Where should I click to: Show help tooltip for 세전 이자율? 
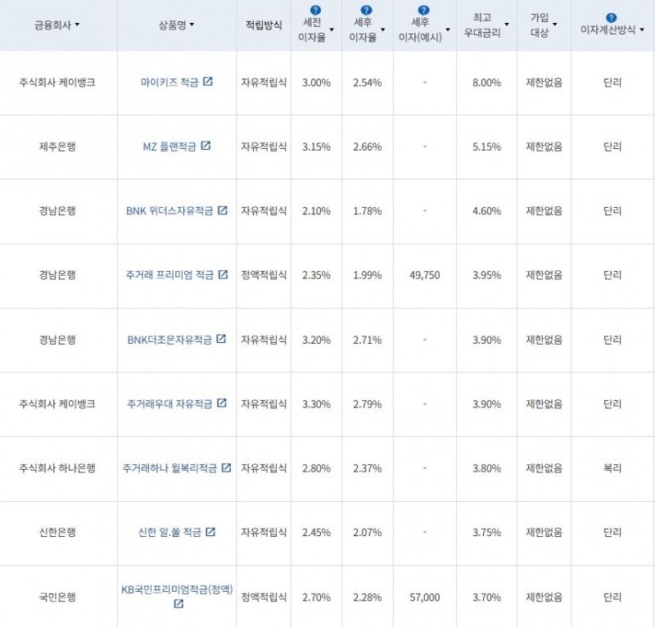click(x=315, y=10)
